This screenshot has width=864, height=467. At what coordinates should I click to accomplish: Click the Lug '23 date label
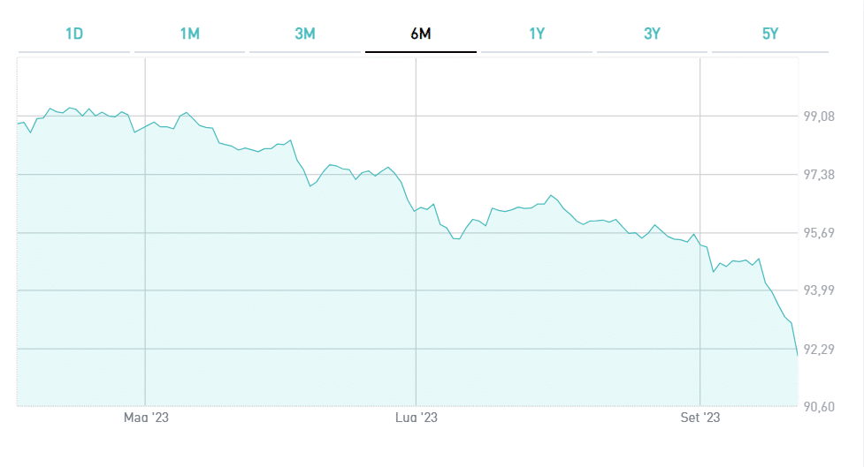(416, 418)
